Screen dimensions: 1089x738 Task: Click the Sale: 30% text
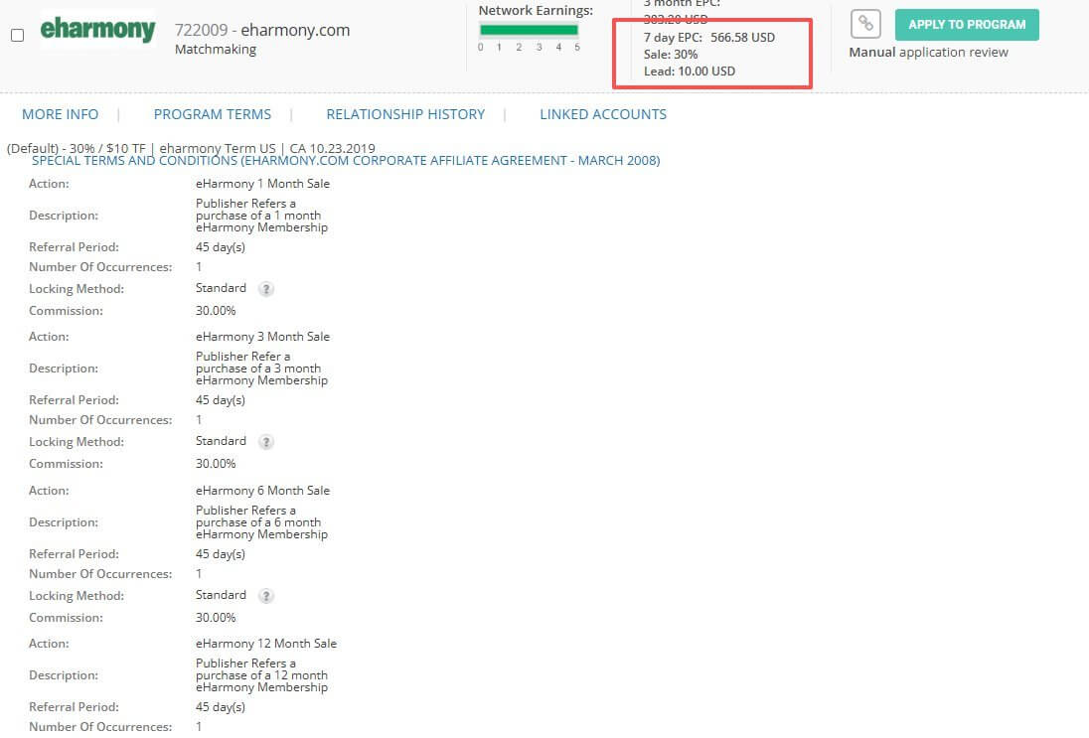671,55
